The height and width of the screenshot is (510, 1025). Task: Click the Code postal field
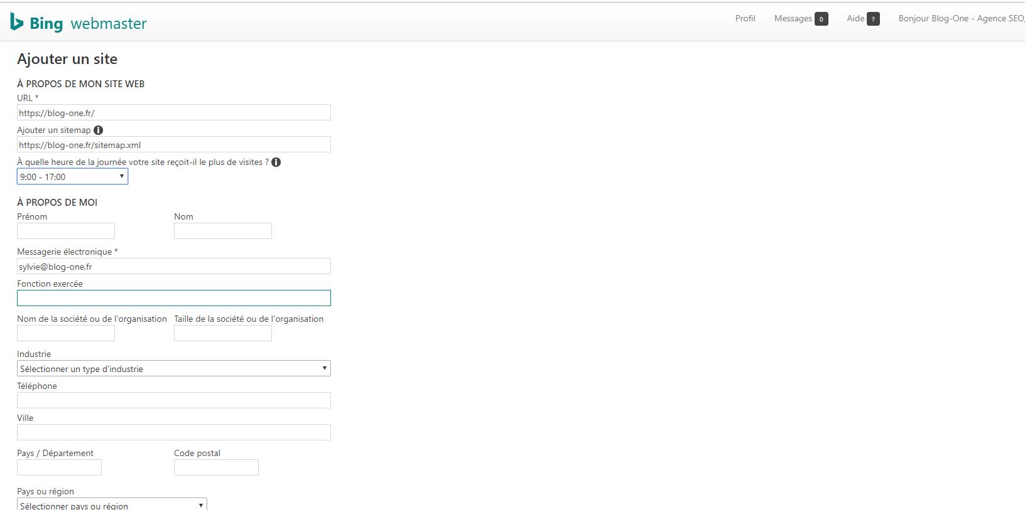216,467
